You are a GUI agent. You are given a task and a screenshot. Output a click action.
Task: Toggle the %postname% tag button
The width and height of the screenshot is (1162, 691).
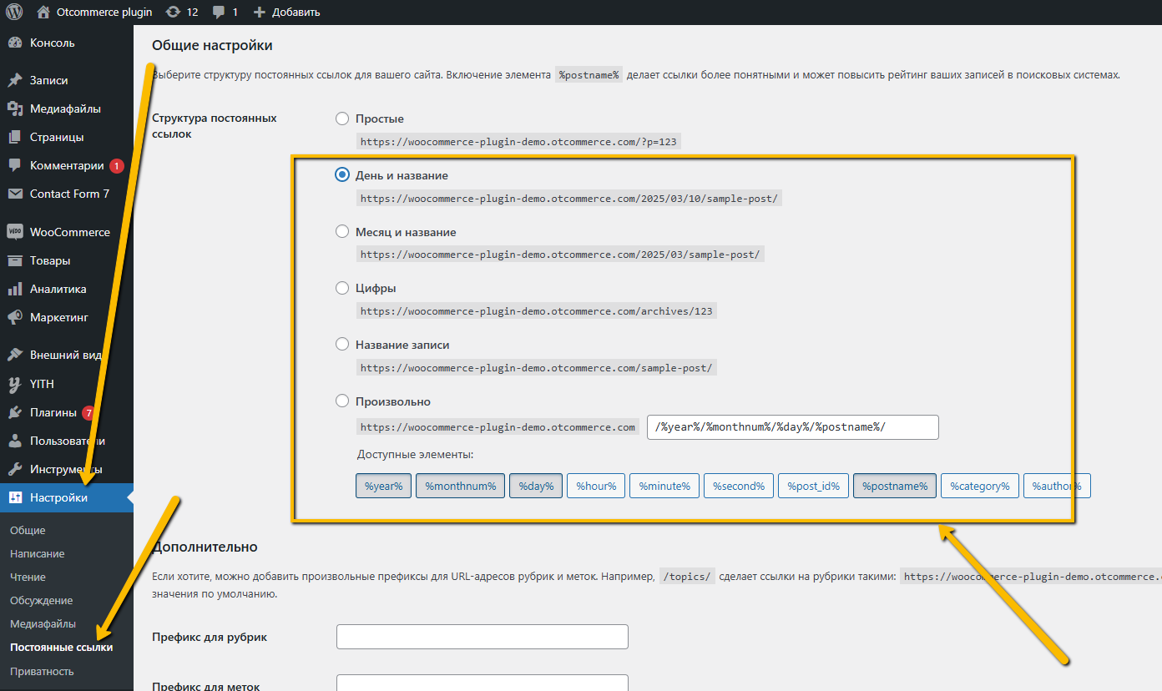click(x=895, y=486)
